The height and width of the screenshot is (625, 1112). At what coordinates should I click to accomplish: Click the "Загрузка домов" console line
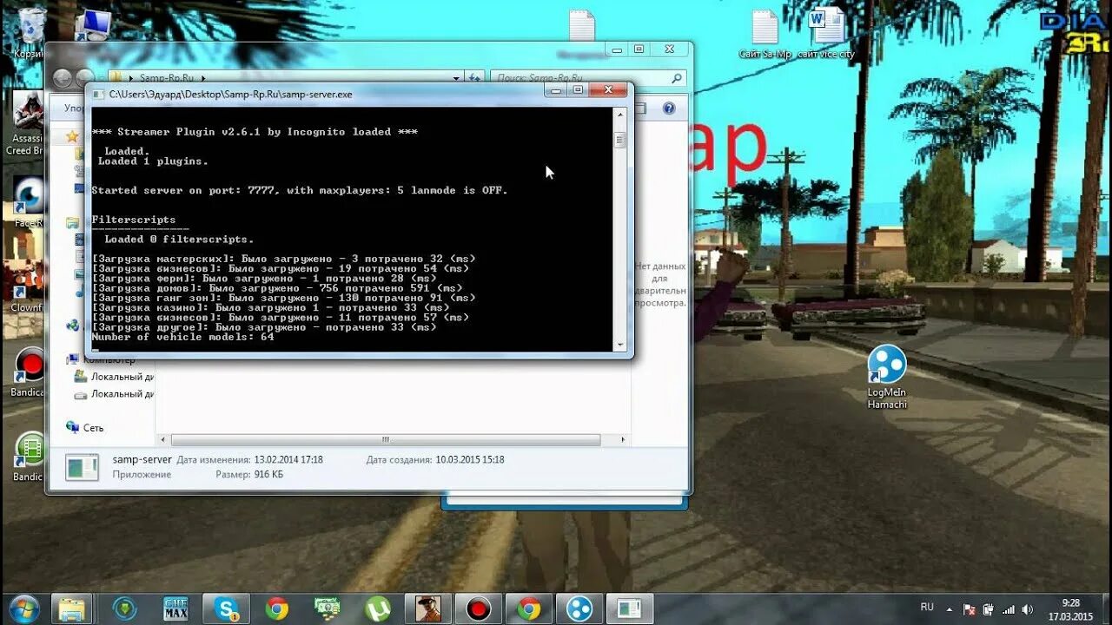point(277,288)
